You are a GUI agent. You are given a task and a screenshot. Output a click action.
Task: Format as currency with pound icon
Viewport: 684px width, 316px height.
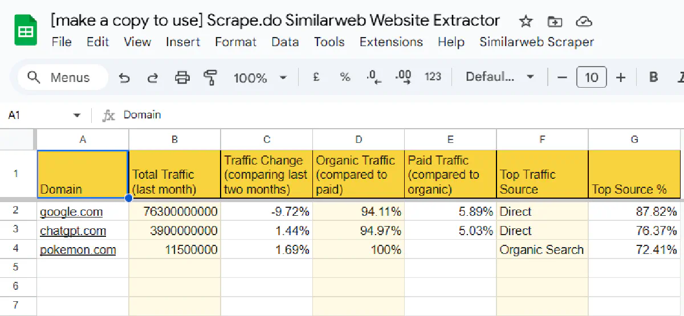click(316, 77)
